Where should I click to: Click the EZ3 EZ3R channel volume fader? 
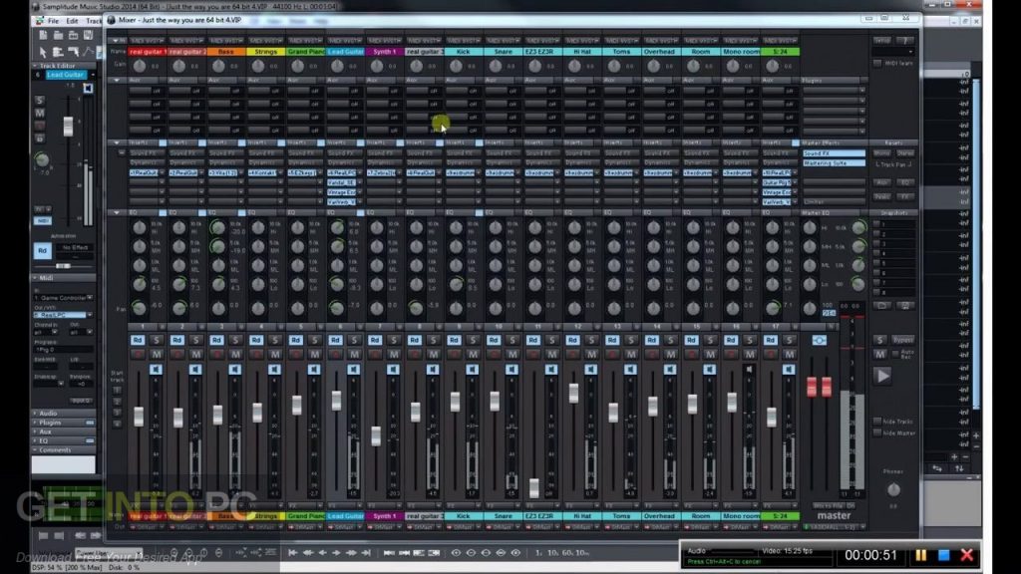534,487
